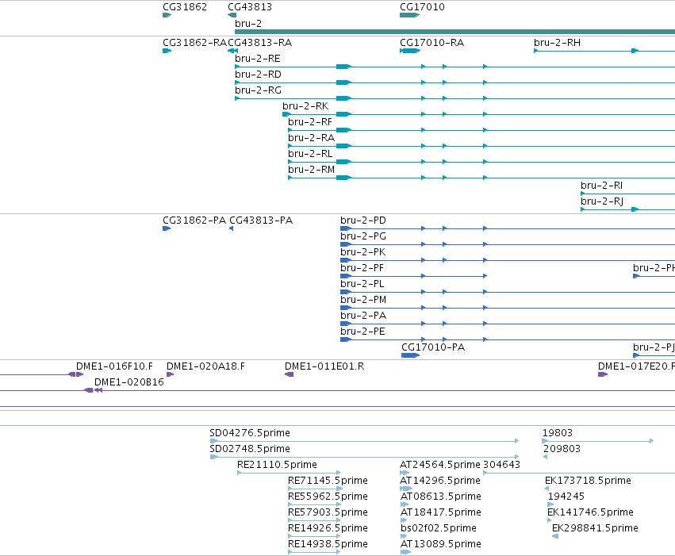
Task: Click the RE55962.5prime EST label
Action: click(x=328, y=497)
